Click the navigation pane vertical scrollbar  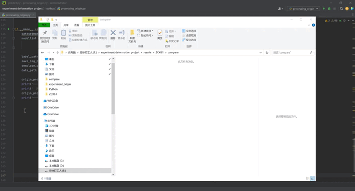[x=113, y=88]
